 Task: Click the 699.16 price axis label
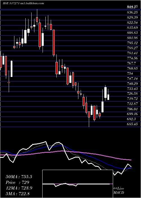pyautogui.click(x=132, y=114)
